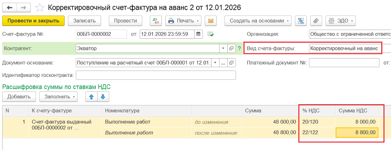Viewport: 391px width, 150px height.
Task: Select the 8 800,00 Сумма НДС cell
Action: (x=356, y=133)
